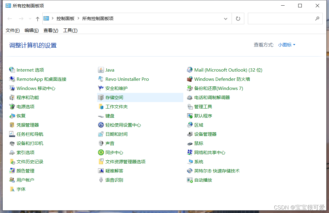
Task: Open the 工具(T) menu
Action: point(70,30)
